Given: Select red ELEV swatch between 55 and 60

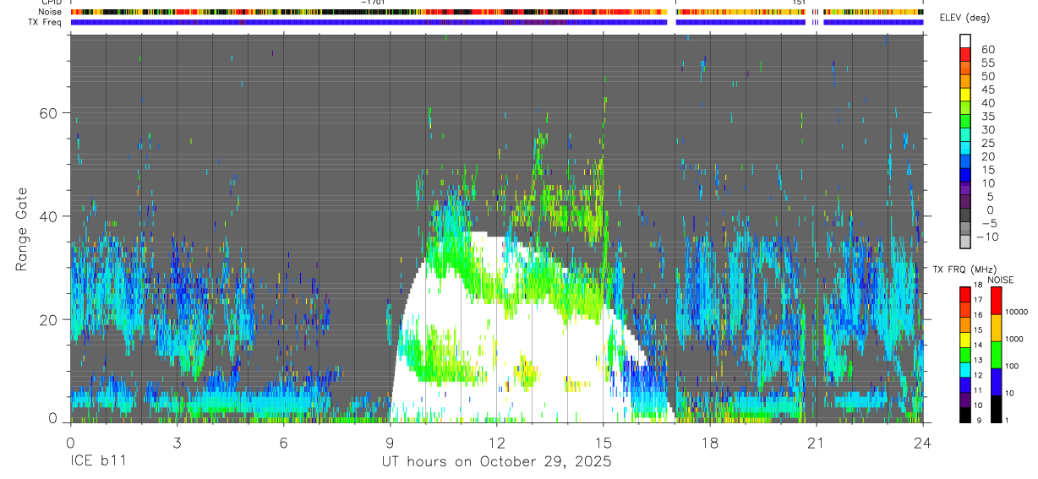Looking at the screenshot, I should pyautogui.click(x=965, y=53).
